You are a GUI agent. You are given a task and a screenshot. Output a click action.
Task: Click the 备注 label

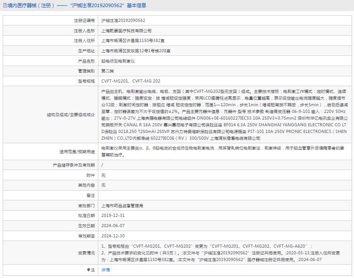tap(91, 195)
